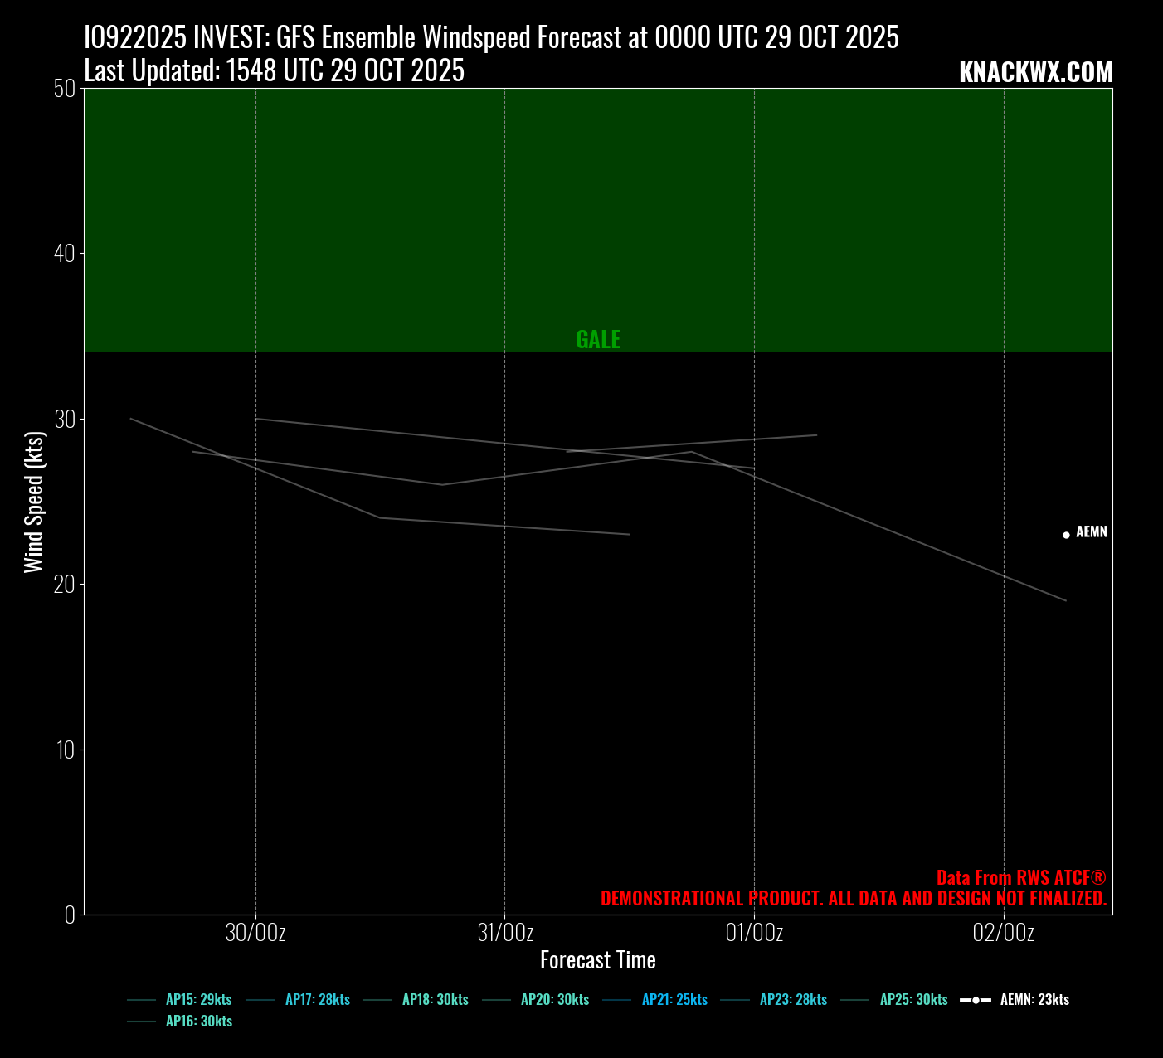1163x1058 pixels.
Task: Click the AP23: 28kts legend label
Action: (x=793, y=1000)
